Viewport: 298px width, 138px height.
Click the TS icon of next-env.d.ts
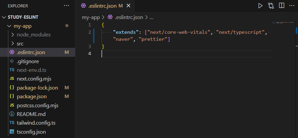click(x=12, y=70)
